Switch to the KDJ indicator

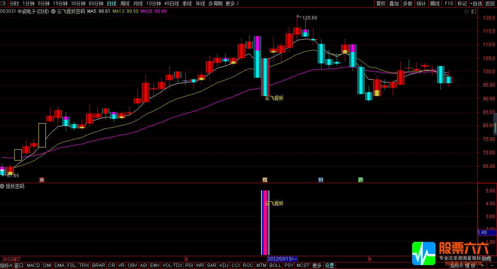pyautogui.click(x=224, y=266)
